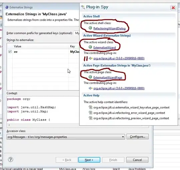The image size is (180, 170).
Task: Click 'The local variable m is never read' problem
Action: 21,169
